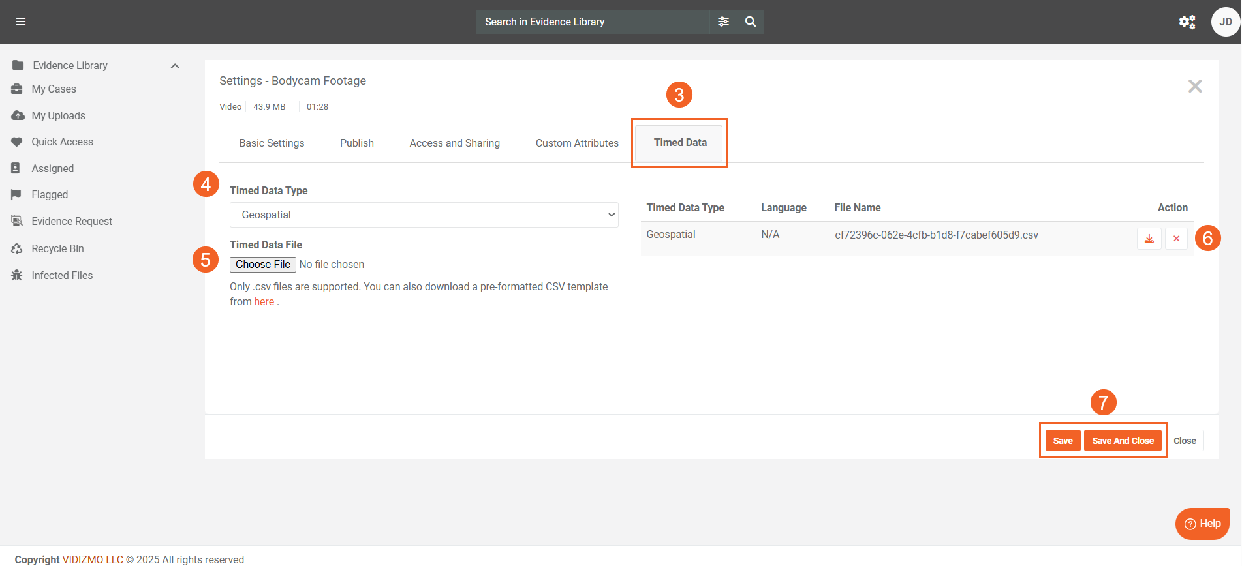Viewport: 1242px width, 566px height.
Task: Open the Timed Data Type dropdown
Action: 424,215
